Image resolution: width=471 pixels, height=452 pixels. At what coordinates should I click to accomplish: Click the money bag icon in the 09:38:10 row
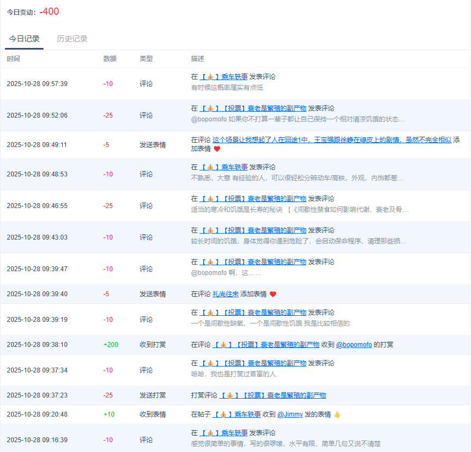(223, 345)
